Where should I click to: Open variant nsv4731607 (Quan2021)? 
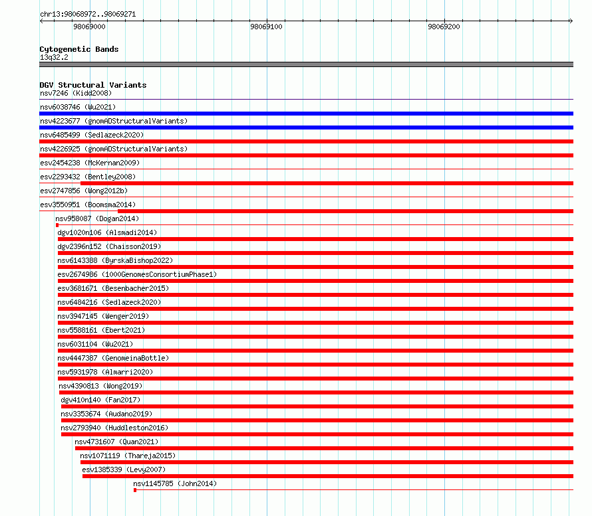116,442
